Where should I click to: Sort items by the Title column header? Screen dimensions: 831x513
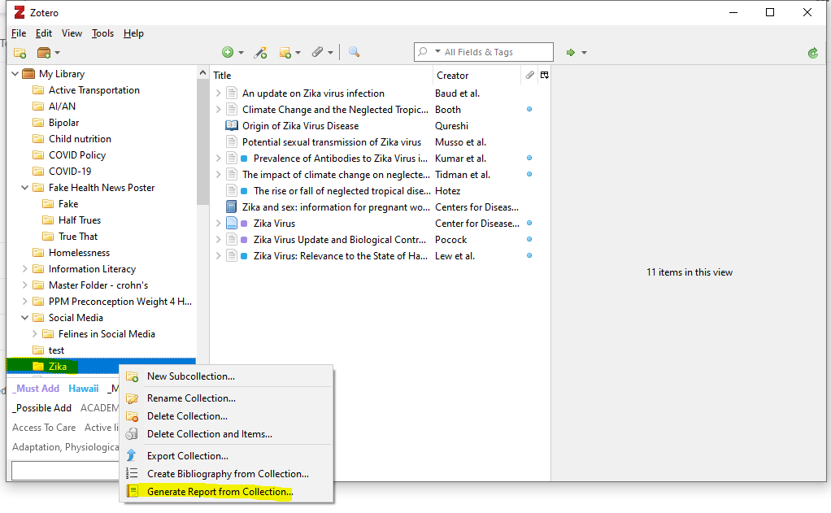322,76
